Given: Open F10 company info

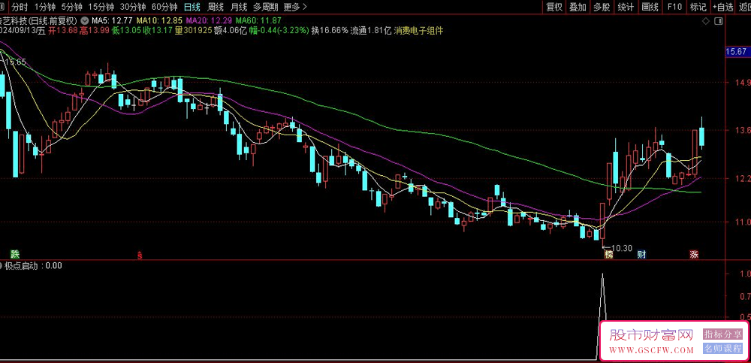Looking at the screenshot, I should point(674,7).
